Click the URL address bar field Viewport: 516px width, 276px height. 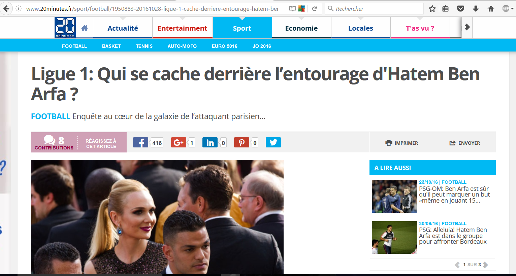(x=153, y=9)
